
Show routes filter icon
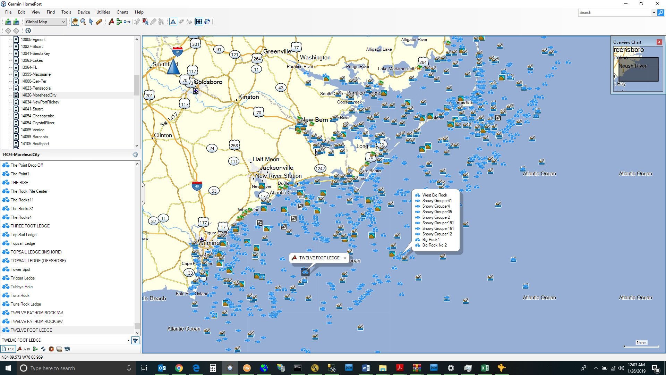point(35,349)
